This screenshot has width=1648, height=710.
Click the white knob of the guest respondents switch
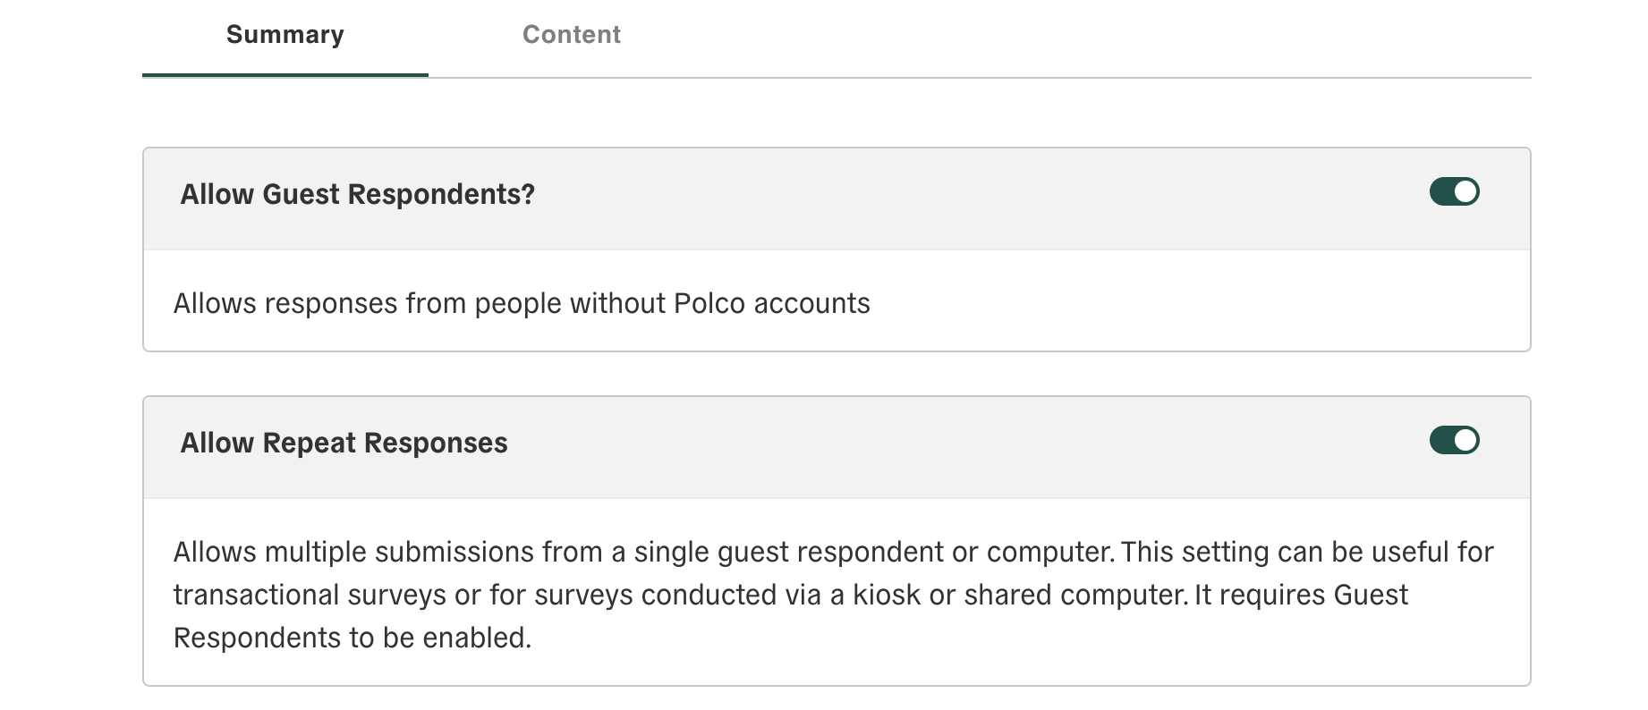pyautogui.click(x=1465, y=192)
